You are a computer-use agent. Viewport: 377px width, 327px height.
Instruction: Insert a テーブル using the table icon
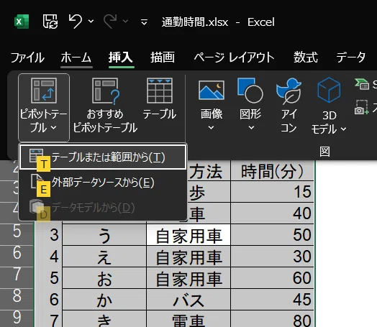tap(160, 91)
